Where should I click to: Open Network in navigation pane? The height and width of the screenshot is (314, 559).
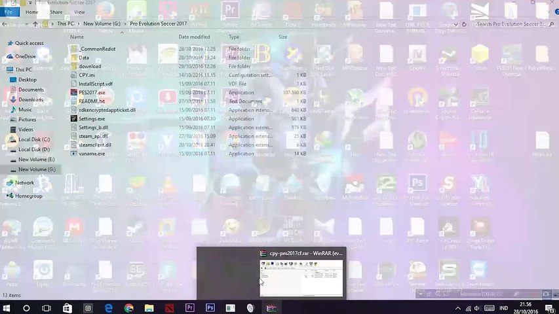24,183
